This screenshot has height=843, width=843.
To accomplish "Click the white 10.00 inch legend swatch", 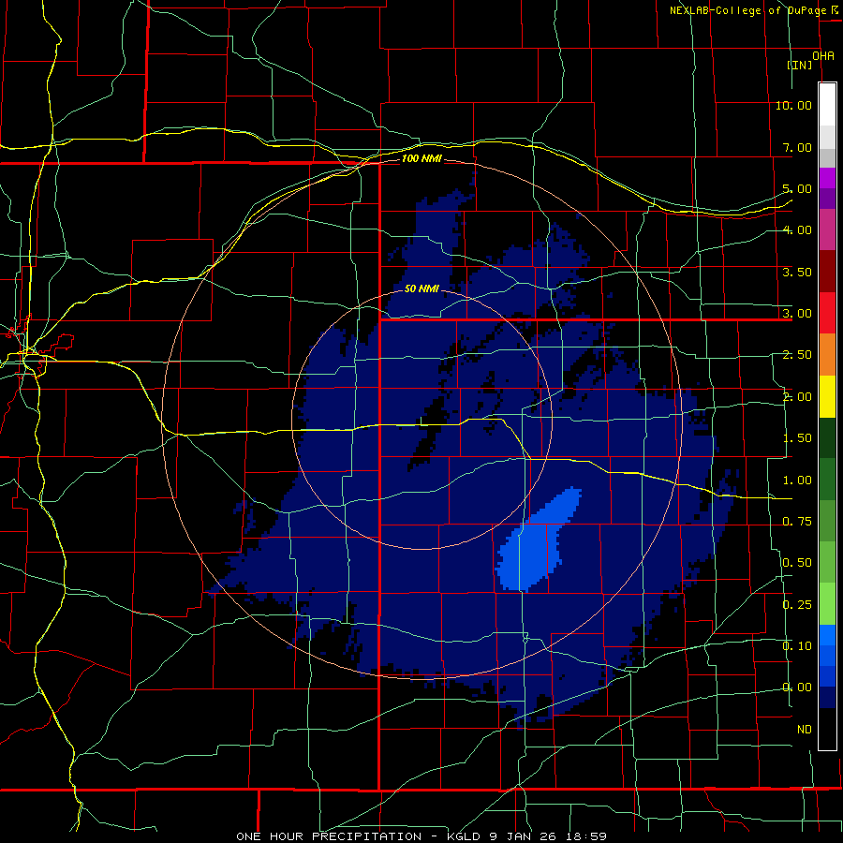I will coord(827,104).
